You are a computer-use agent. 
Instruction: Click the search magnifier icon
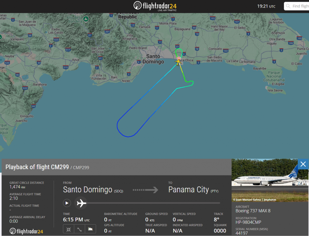coord(288,6)
